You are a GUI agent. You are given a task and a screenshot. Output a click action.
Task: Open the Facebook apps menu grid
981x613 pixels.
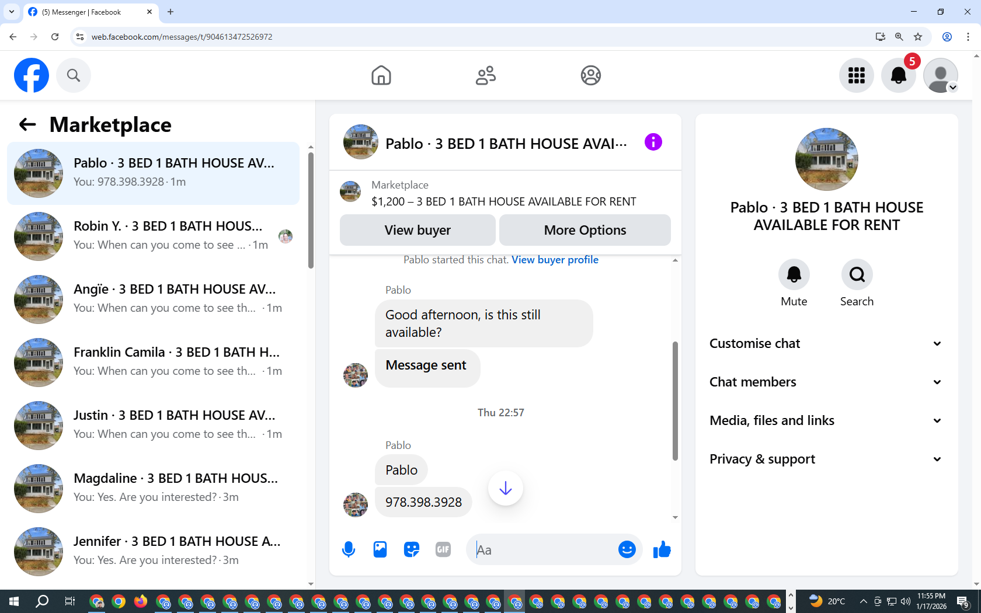[857, 75]
